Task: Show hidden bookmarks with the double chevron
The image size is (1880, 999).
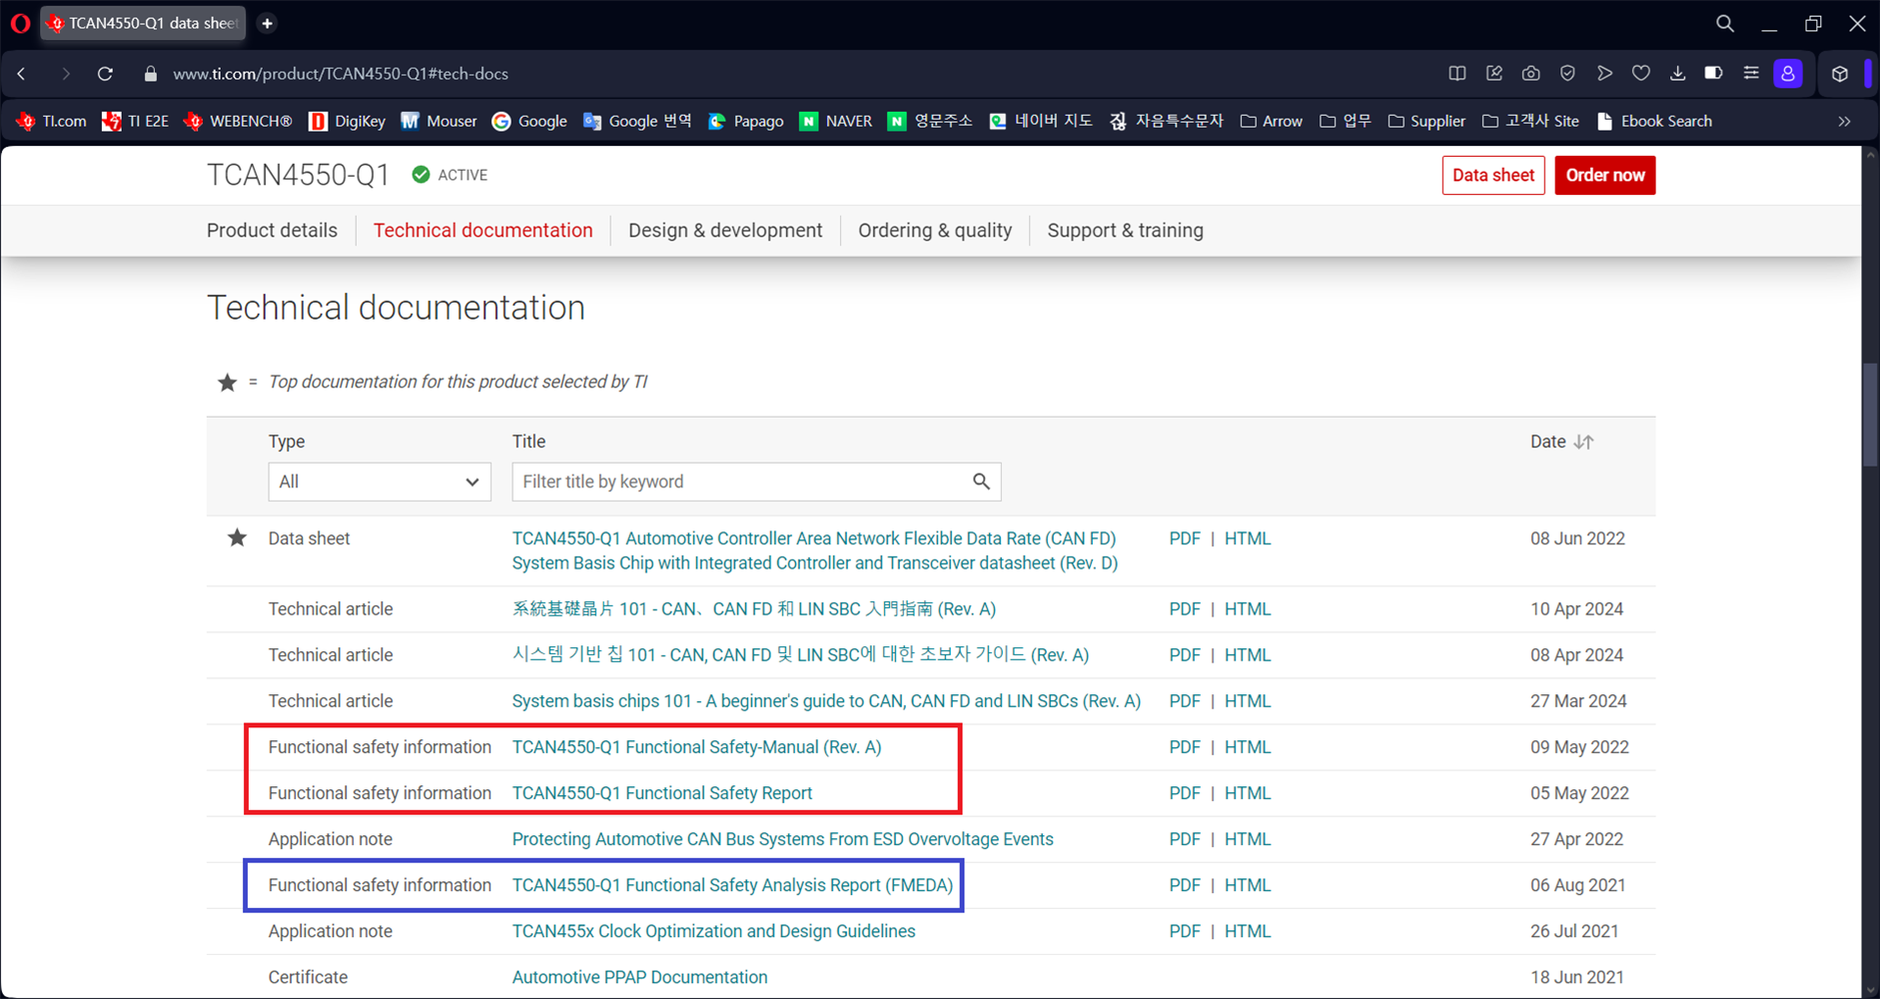Action: point(1844,121)
